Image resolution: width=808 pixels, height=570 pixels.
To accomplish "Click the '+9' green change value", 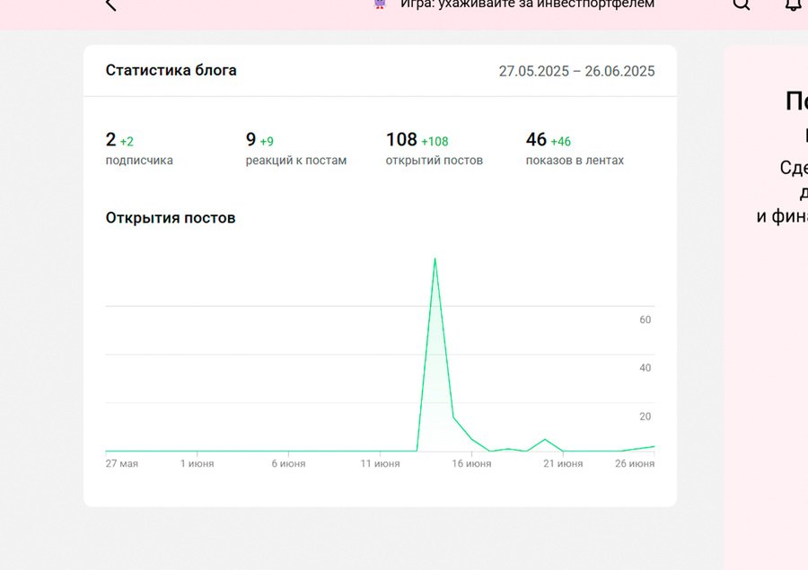I will click(267, 141).
